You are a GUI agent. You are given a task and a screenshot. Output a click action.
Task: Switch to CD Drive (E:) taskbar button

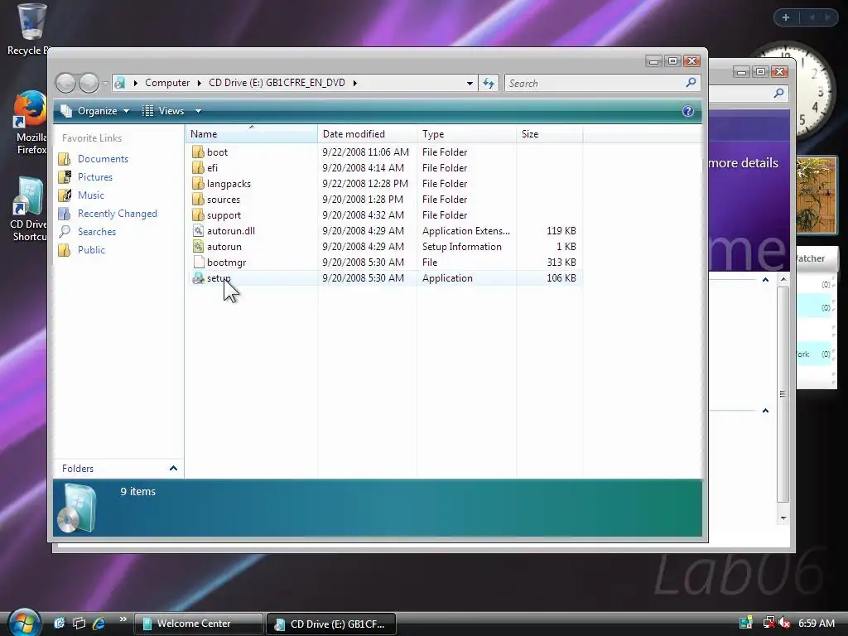[331, 624]
